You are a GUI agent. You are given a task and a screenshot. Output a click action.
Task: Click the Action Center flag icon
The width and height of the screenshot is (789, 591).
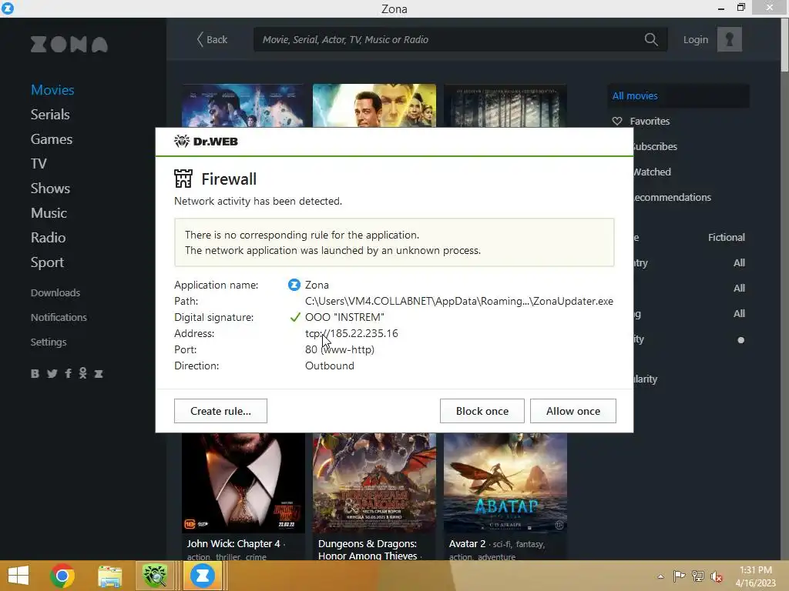(679, 576)
